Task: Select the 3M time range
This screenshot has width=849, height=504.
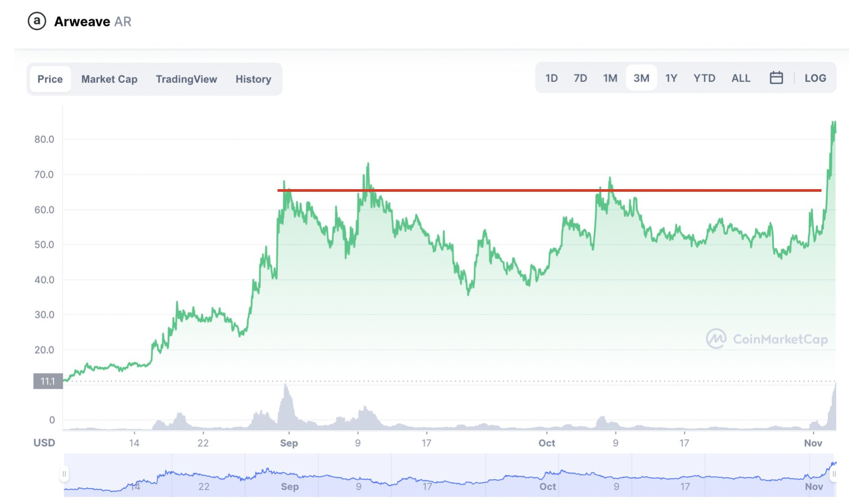Action: coord(641,78)
